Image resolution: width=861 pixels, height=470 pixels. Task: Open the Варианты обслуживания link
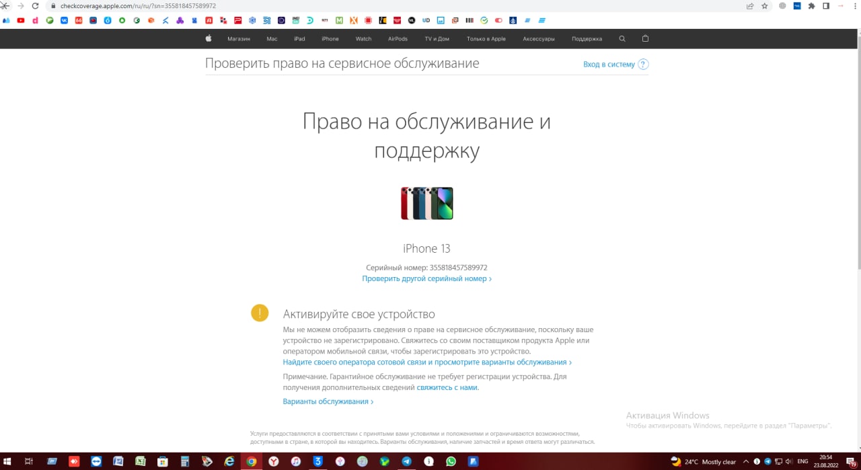click(328, 401)
